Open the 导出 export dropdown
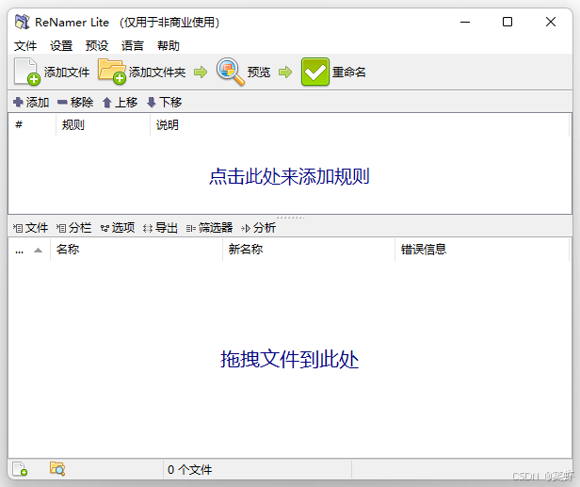Viewport: 580px width, 487px height. pos(160,228)
